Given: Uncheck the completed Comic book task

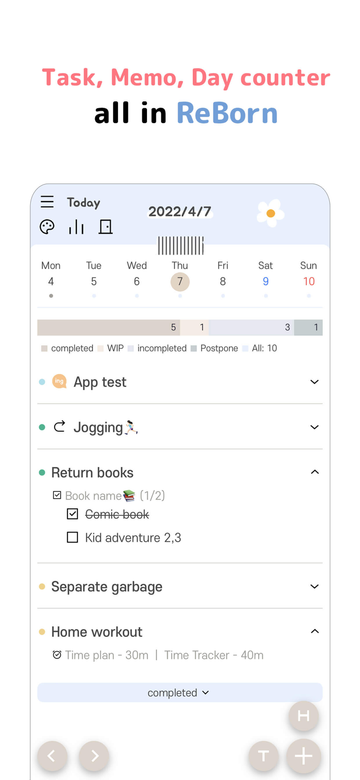Looking at the screenshot, I should pos(72,514).
